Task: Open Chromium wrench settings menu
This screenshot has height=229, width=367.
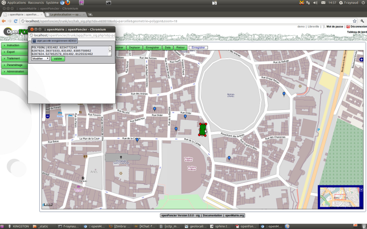Action: point(361,21)
